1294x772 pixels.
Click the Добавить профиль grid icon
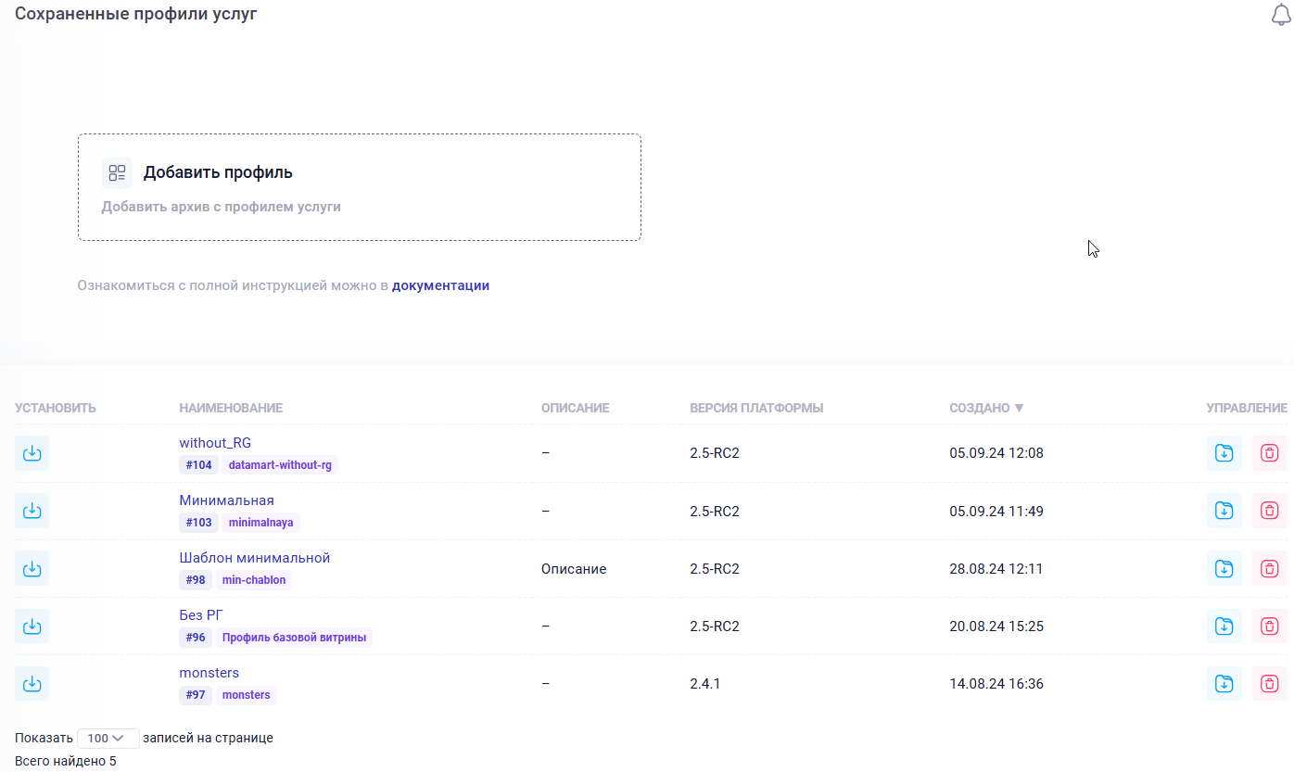(117, 172)
